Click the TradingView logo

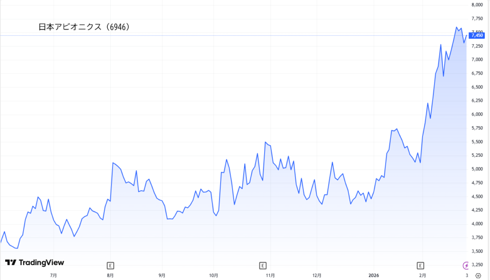pyautogui.click(x=34, y=263)
